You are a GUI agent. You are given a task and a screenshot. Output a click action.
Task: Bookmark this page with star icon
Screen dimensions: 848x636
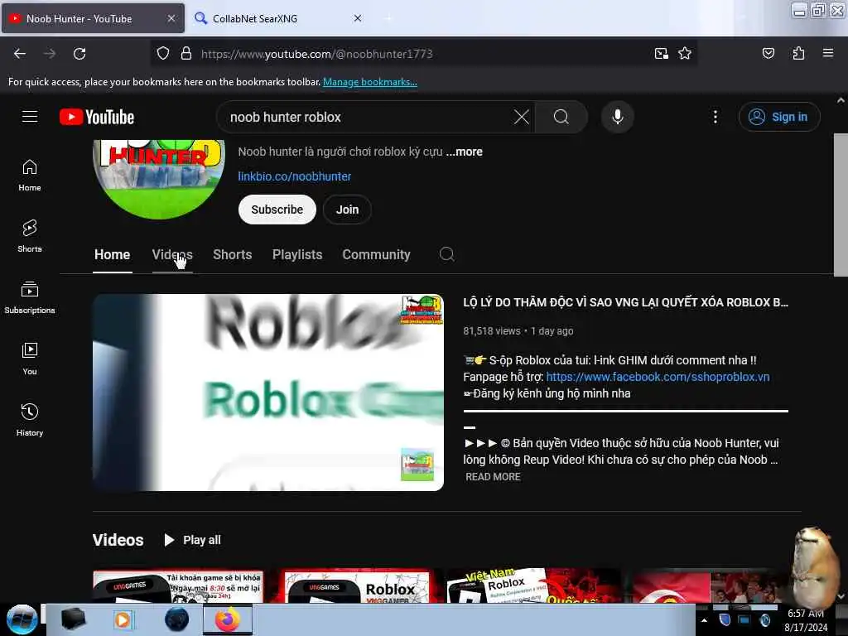pyautogui.click(x=685, y=54)
